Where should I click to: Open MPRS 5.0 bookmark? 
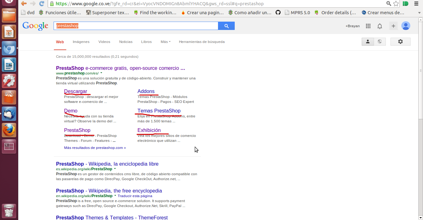click(297, 13)
